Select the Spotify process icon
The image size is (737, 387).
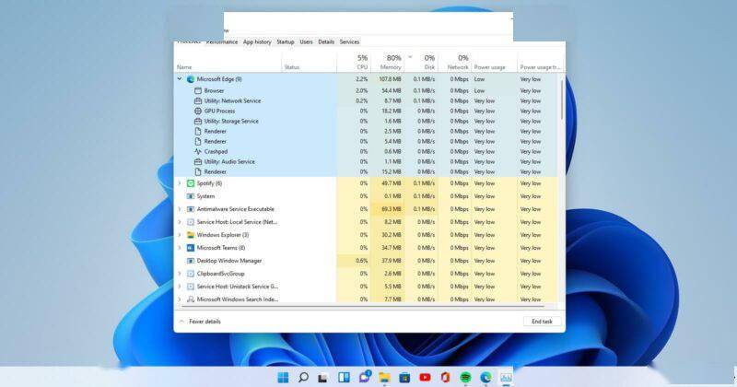coord(190,183)
